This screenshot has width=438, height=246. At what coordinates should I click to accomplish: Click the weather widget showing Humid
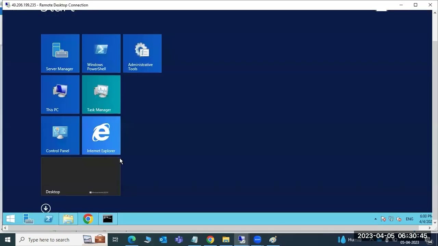tap(349, 240)
